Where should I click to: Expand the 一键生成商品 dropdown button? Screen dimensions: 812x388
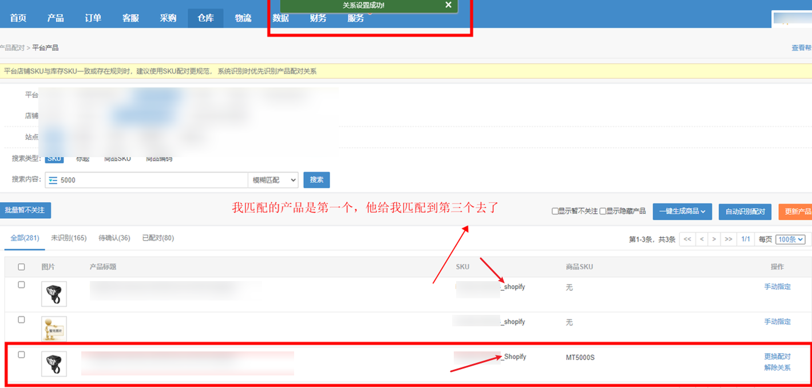[682, 211]
